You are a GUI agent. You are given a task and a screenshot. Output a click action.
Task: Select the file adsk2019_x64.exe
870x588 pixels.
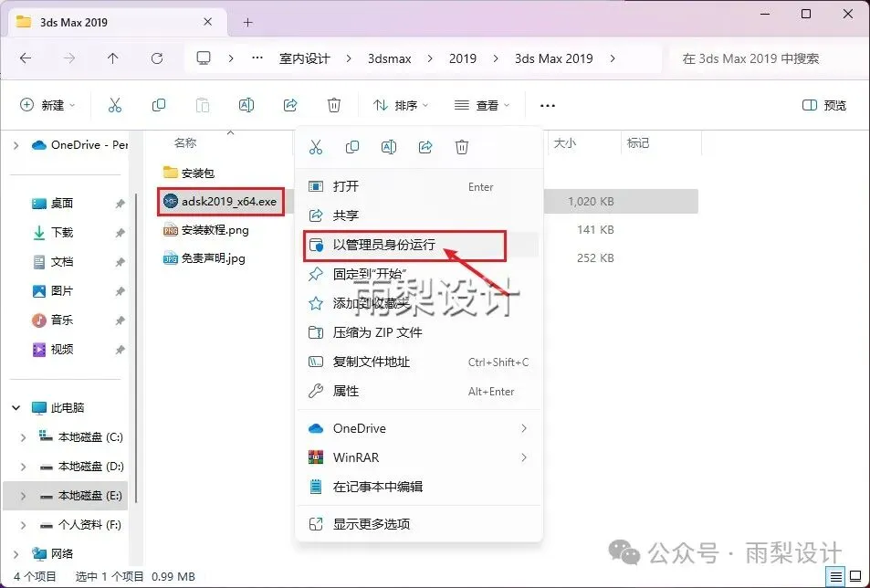click(220, 202)
